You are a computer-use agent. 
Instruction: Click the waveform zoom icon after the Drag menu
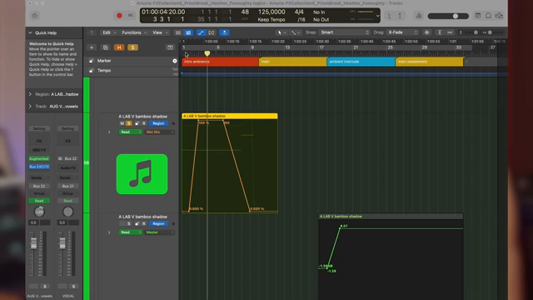pyautogui.click(x=426, y=32)
